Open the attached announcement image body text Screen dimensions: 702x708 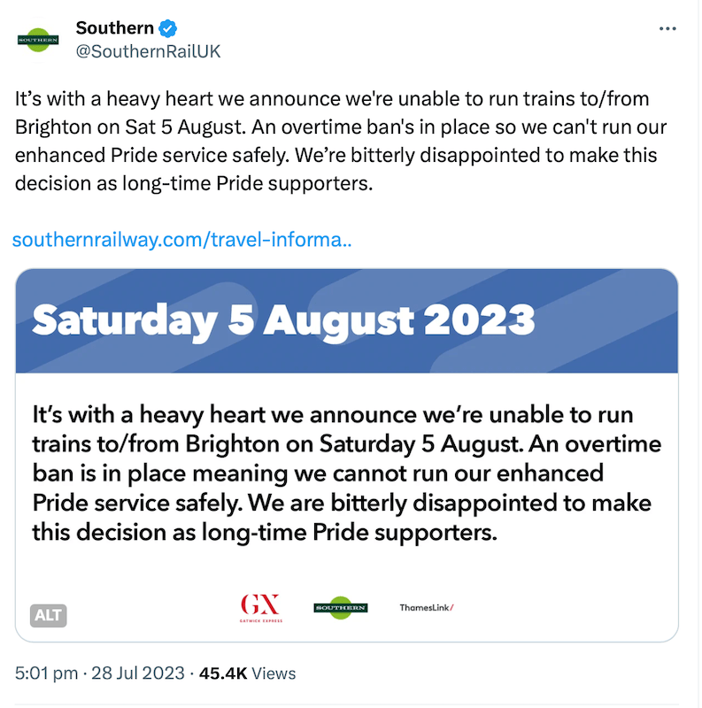(346, 473)
